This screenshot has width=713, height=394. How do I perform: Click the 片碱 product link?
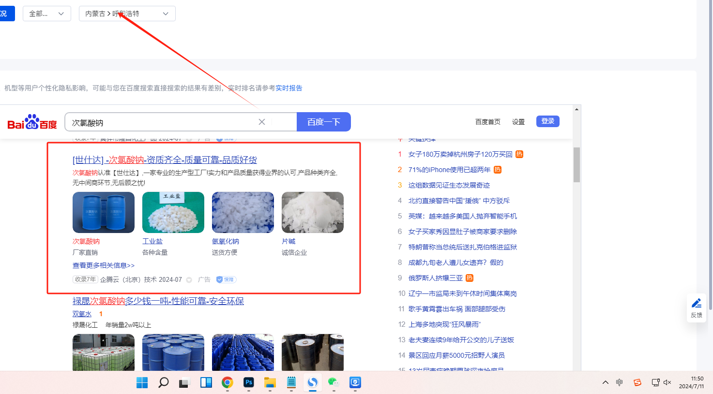(x=288, y=241)
